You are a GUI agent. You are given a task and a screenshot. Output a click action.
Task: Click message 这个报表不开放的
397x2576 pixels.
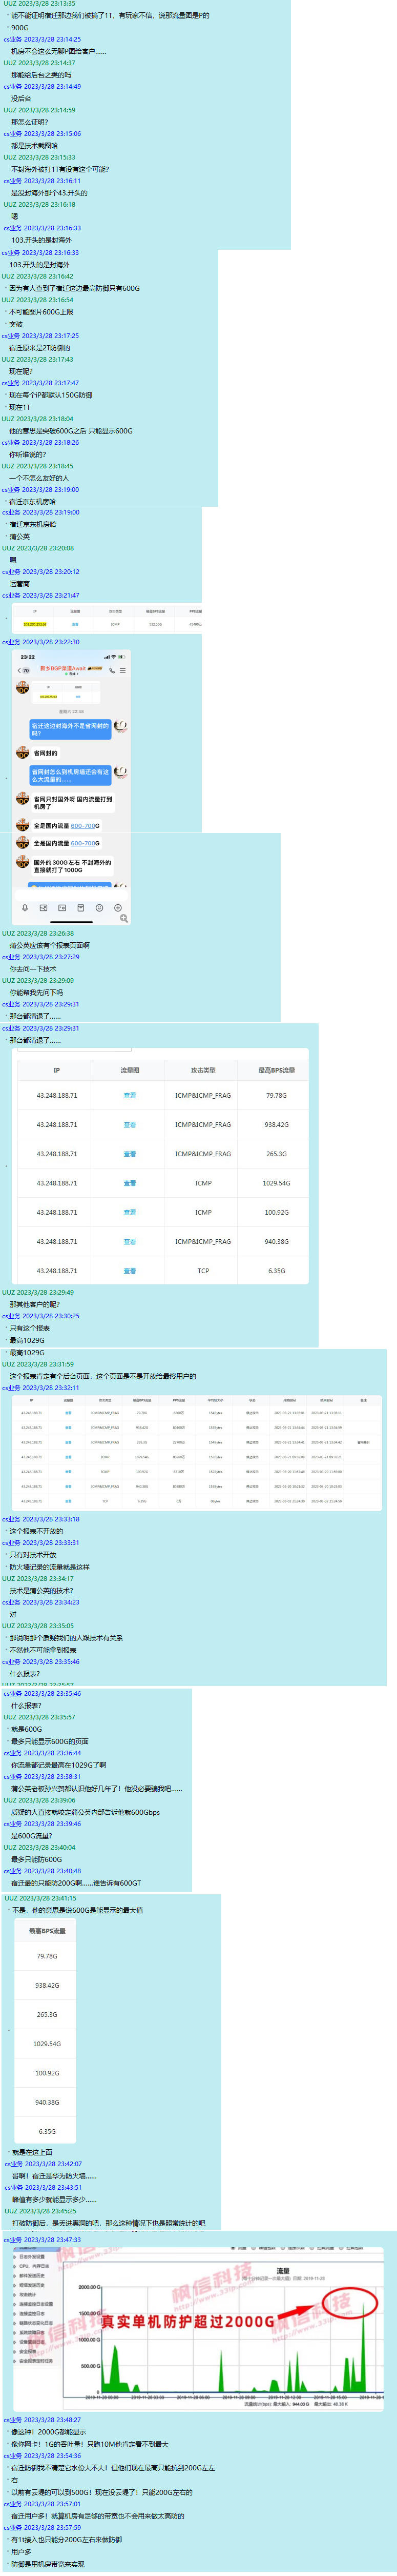36,1531
